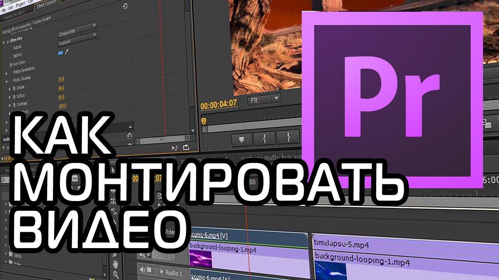The image size is (499, 280).
Task: Click the Mark Out button
Action: pos(288,137)
